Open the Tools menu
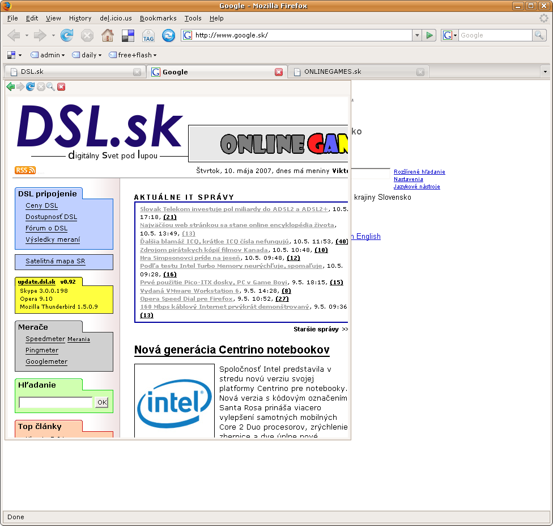Image resolution: width=553 pixels, height=526 pixels. (193, 18)
